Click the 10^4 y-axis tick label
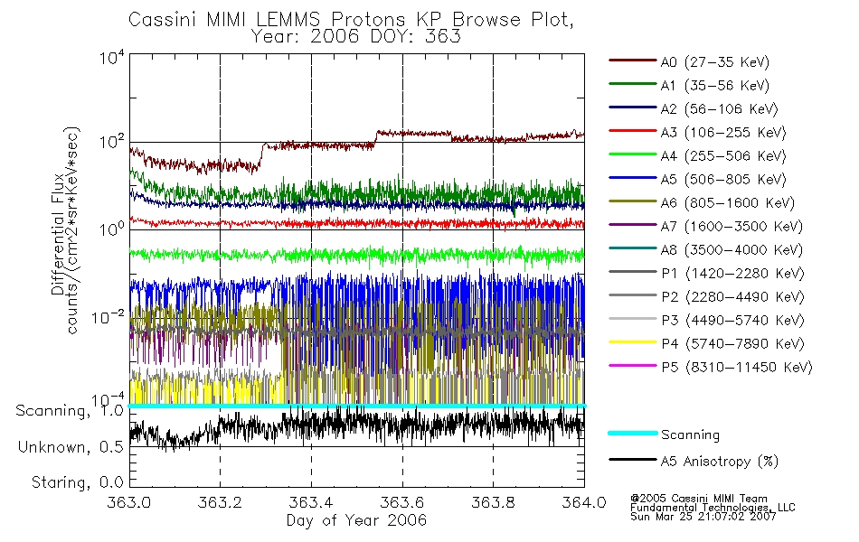 pos(112,57)
